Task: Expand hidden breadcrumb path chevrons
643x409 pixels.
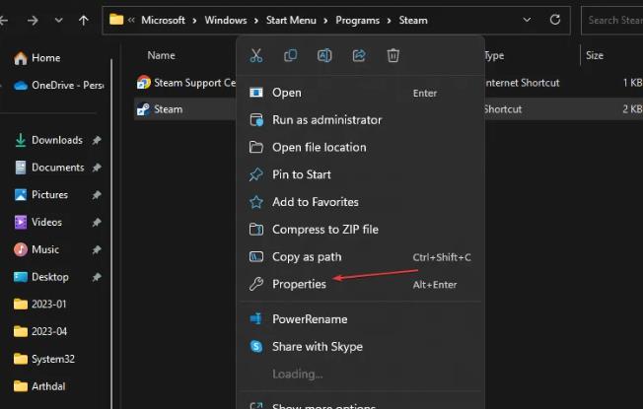Action: pyautogui.click(x=131, y=20)
